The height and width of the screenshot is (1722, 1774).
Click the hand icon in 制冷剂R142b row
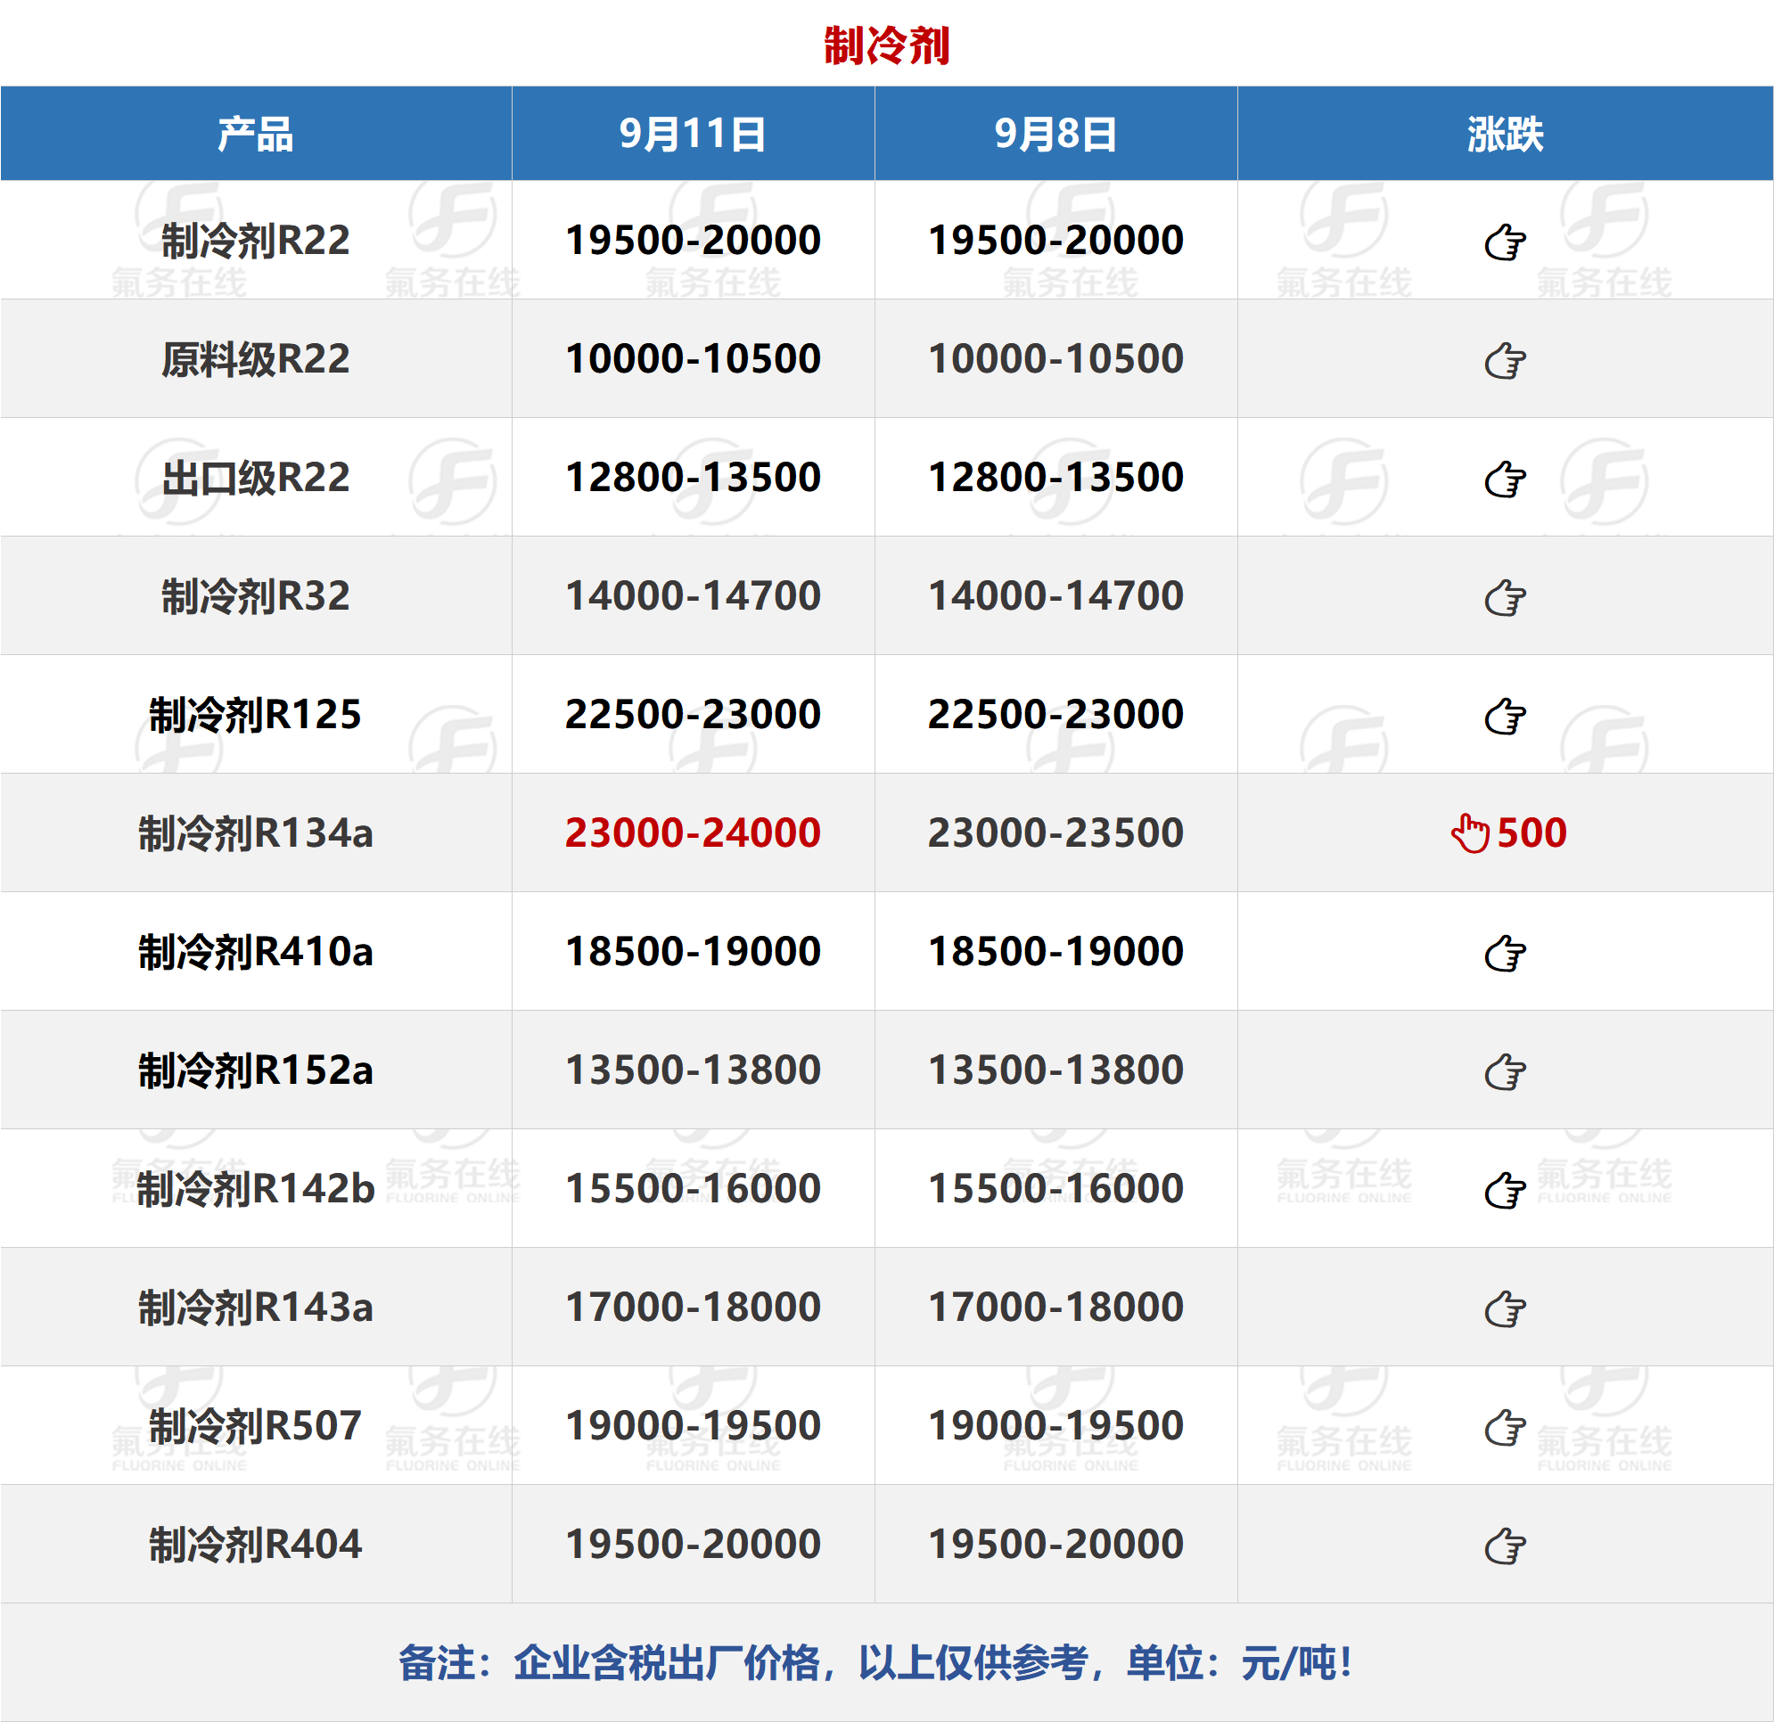point(1504,1190)
